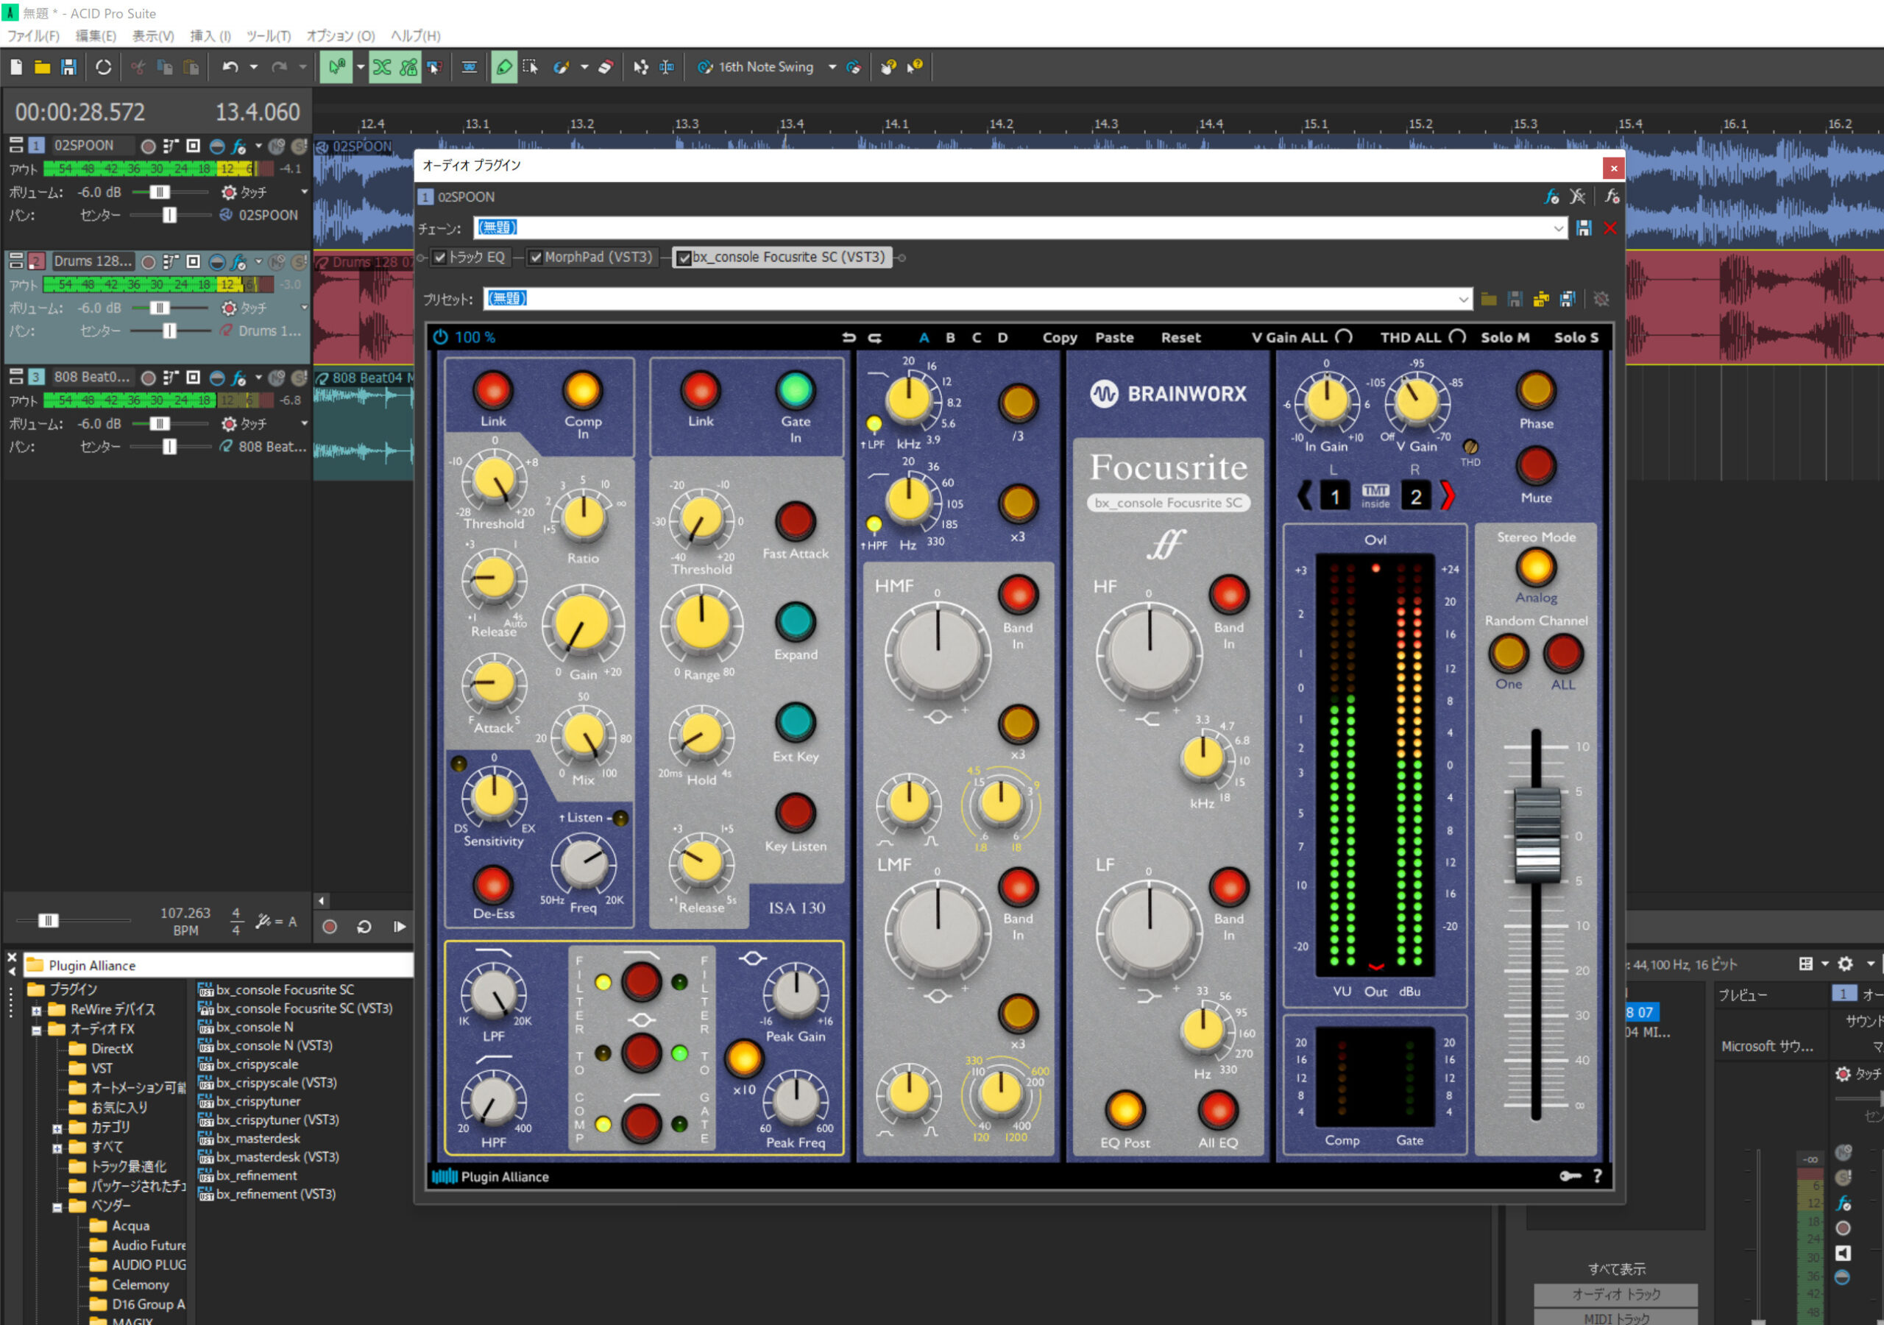Click the Solo S button
The width and height of the screenshot is (1884, 1325).
1576,337
